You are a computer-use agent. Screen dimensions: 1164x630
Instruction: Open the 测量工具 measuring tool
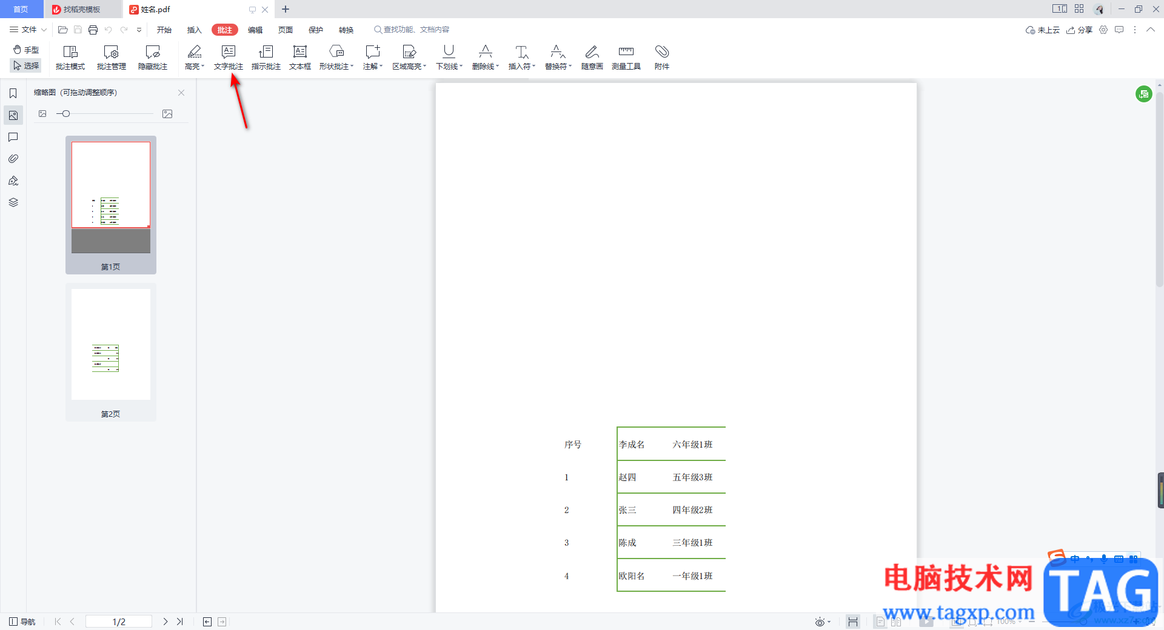pos(626,58)
